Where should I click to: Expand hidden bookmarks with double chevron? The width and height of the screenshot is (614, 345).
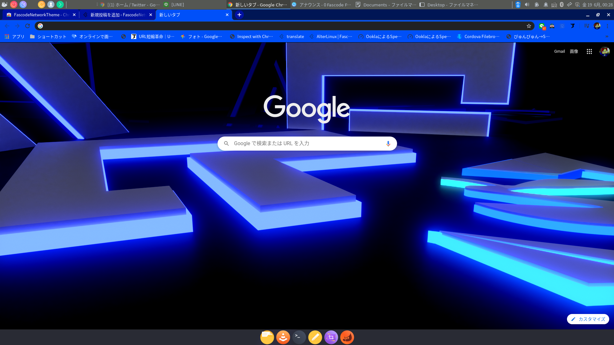pyautogui.click(x=607, y=36)
